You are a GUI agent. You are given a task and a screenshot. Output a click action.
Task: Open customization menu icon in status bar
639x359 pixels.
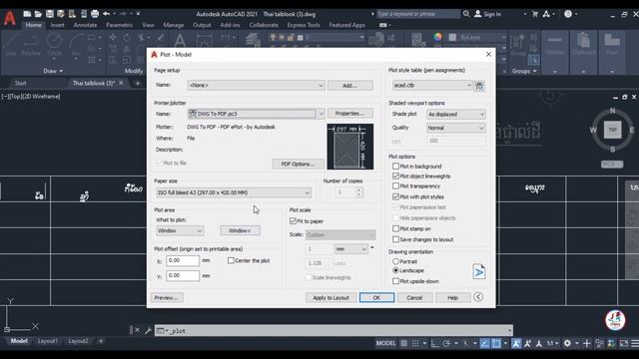(x=635, y=343)
